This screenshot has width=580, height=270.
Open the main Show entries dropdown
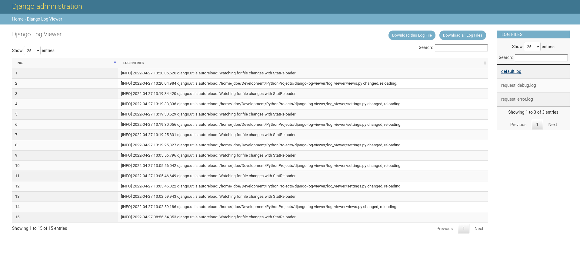(32, 50)
